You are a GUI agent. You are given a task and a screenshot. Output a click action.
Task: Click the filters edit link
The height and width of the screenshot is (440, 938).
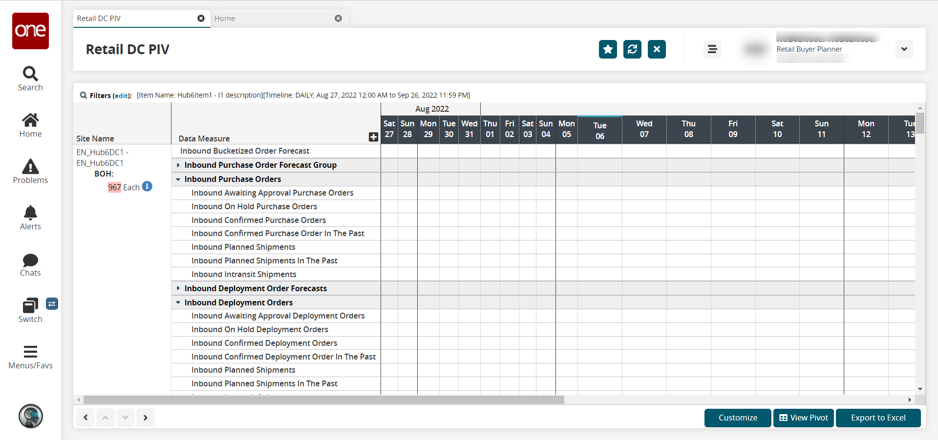(122, 96)
